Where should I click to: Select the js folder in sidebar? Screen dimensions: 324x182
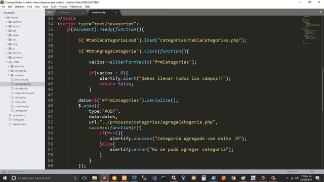[x=14, y=49]
